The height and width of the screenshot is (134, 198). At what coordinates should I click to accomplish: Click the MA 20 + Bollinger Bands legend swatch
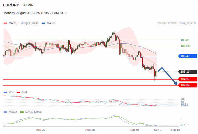tap(5, 23)
